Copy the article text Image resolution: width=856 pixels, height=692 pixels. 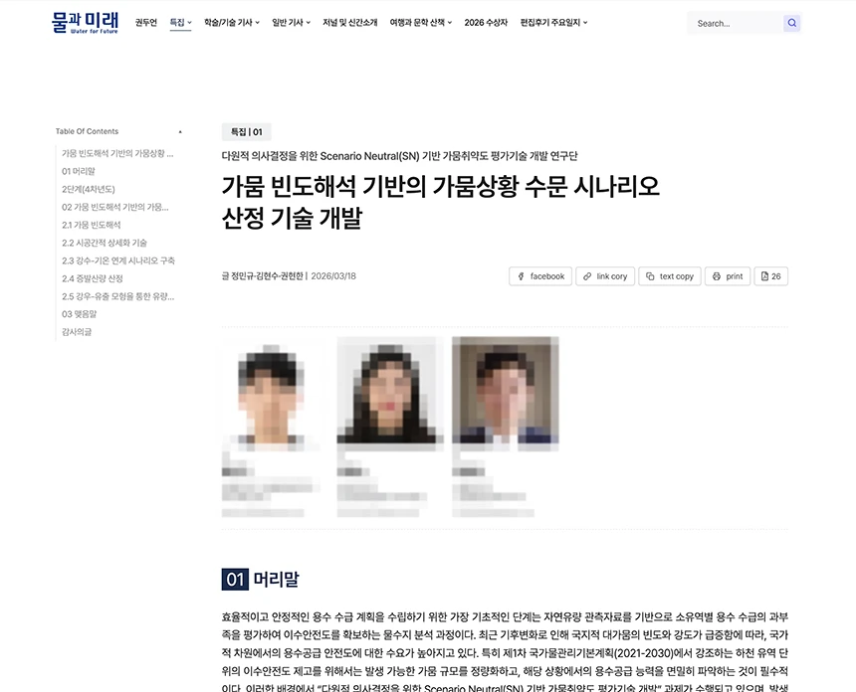pyautogui.click(x=669, y=275)
